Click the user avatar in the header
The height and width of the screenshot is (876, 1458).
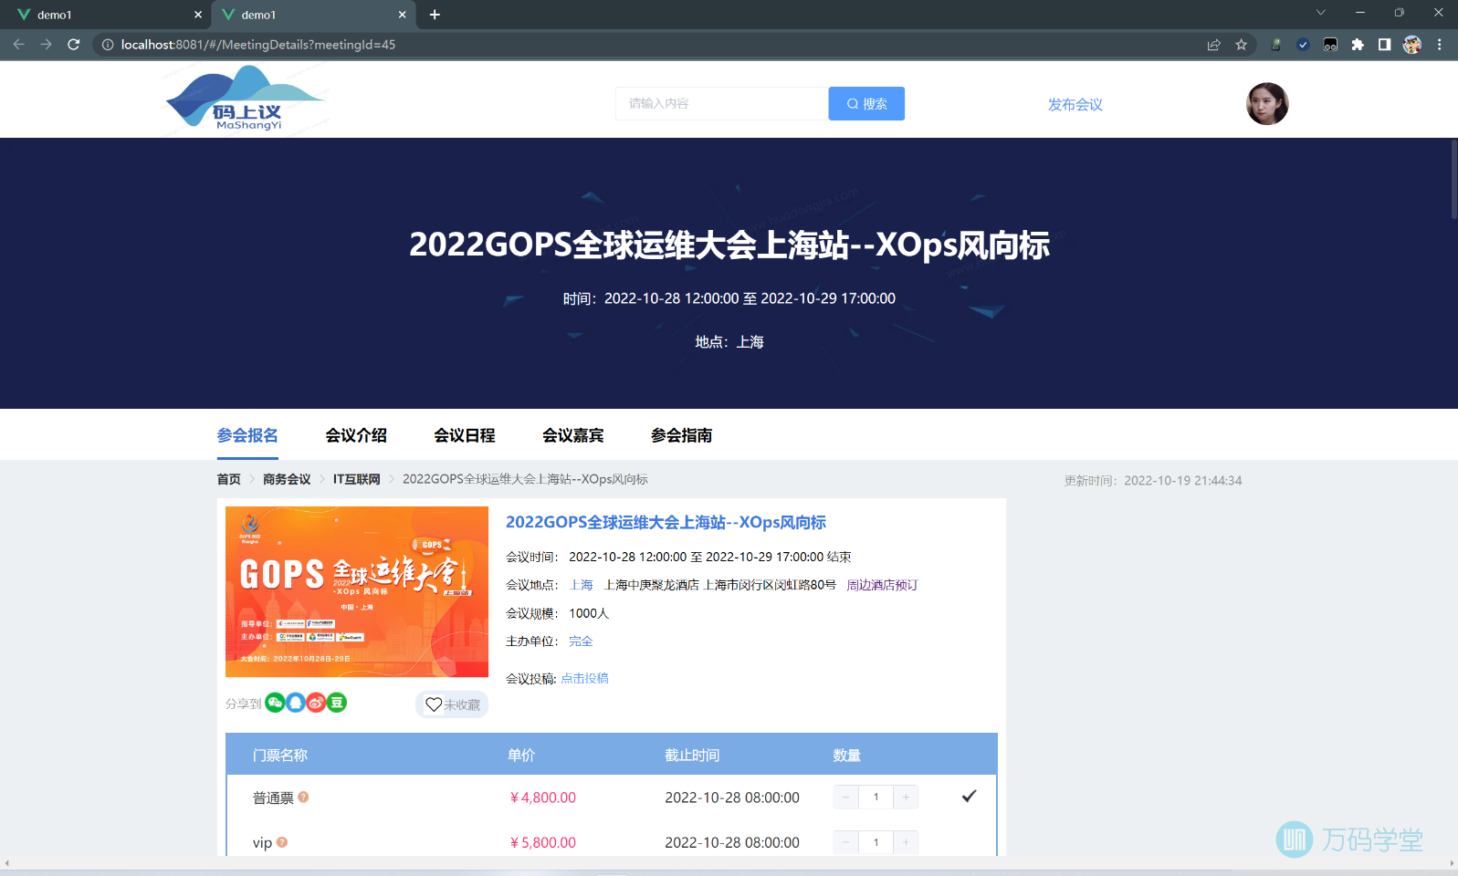pos(1266,104)
